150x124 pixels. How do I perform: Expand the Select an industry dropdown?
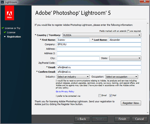click(x=73, y=77)
